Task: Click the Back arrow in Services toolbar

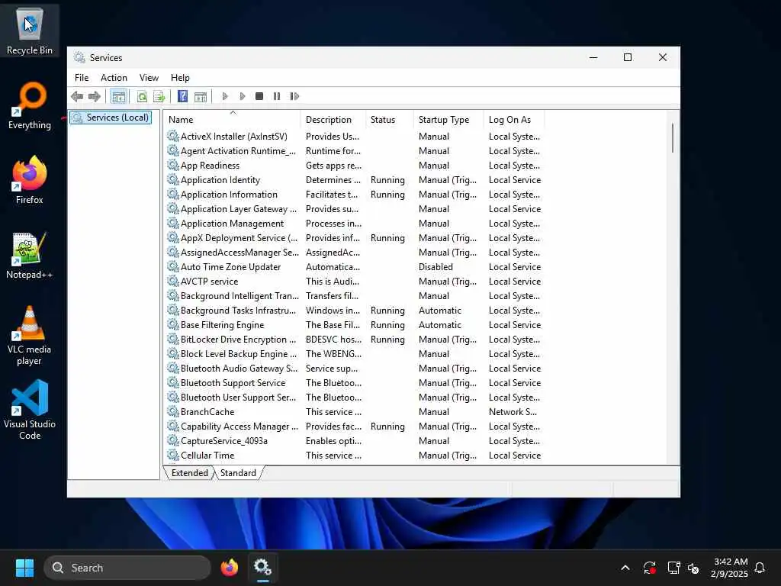Action: coord(77,96)
